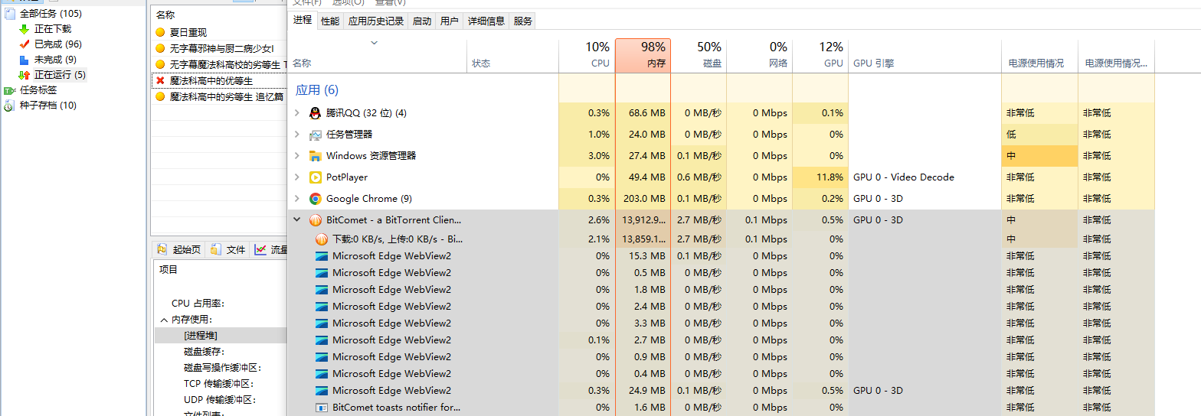Sort by the 磁盘 50% column header
Image resolution: width=1201 pixels, height=416 pixels.
tap(699, 55)
